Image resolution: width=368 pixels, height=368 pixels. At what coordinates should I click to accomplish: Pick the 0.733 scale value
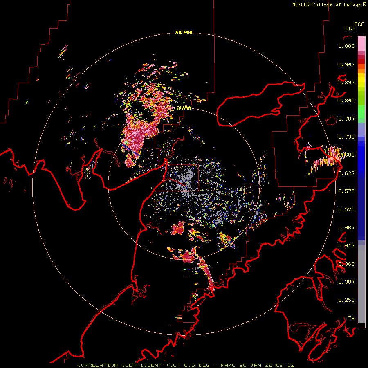tap(346, 137)
